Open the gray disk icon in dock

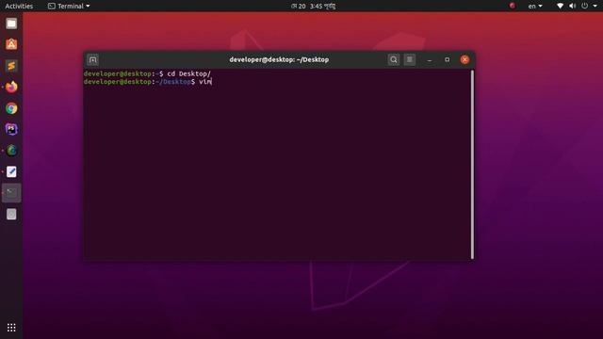11,214
